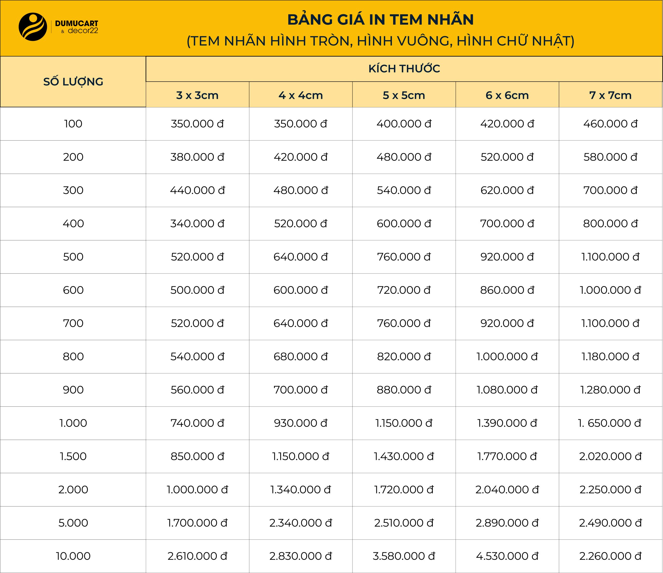The image size is (663, 573).
Task: Select the 1.180.000 đ price cell
Action: click(x=610, y=357)
